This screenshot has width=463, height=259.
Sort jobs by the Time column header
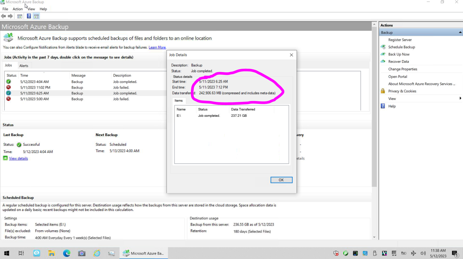pos(44,75)
